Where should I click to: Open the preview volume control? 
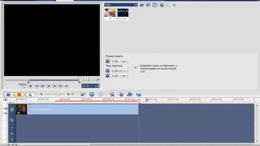point(67,86)
